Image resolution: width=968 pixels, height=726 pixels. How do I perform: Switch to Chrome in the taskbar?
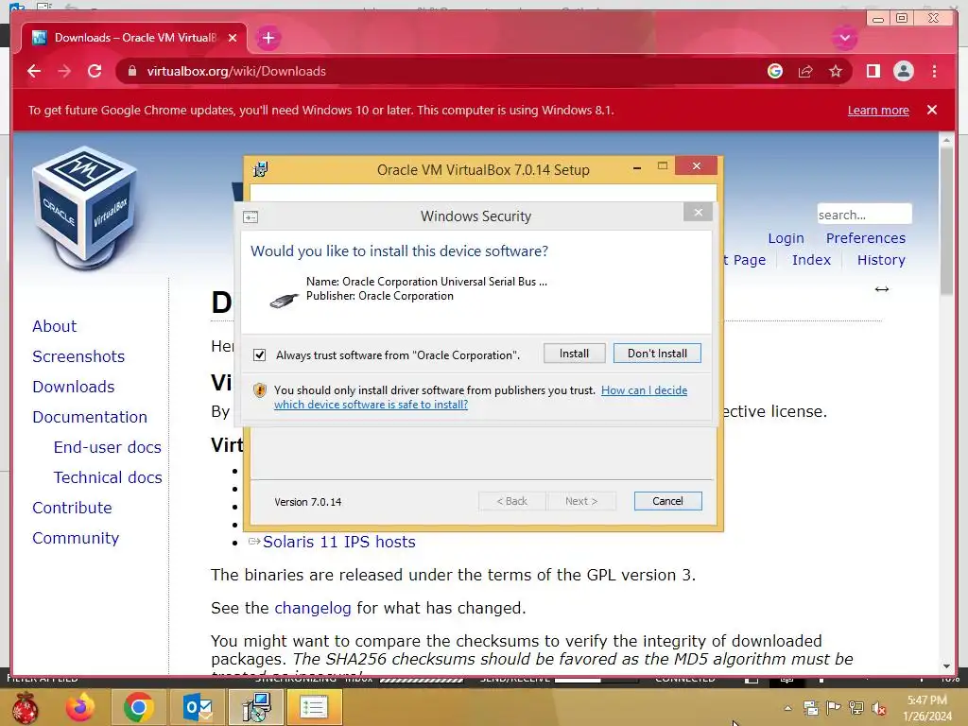coord(138,707)
